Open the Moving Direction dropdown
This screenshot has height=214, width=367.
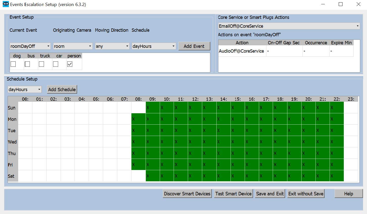pos(112,46)
